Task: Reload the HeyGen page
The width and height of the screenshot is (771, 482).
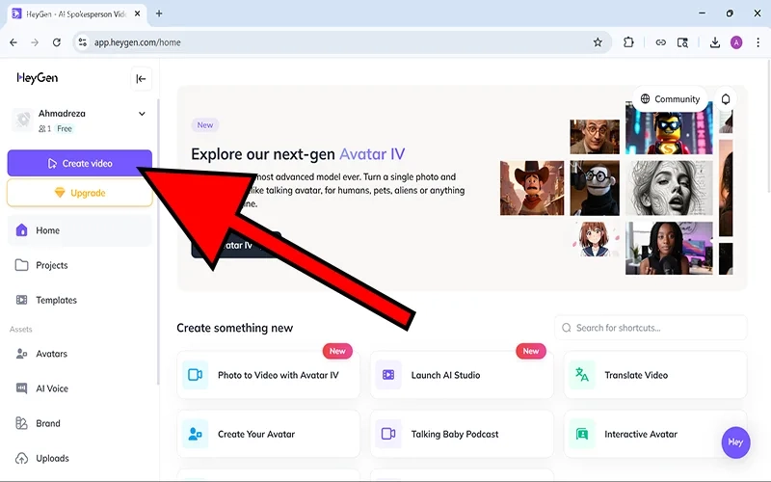Action: click(57, 42)
